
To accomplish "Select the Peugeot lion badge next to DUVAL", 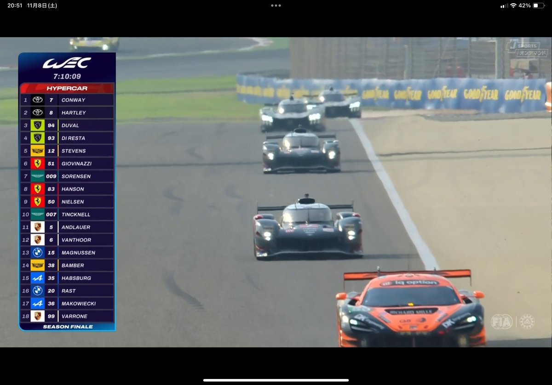I will click(38, 125).
